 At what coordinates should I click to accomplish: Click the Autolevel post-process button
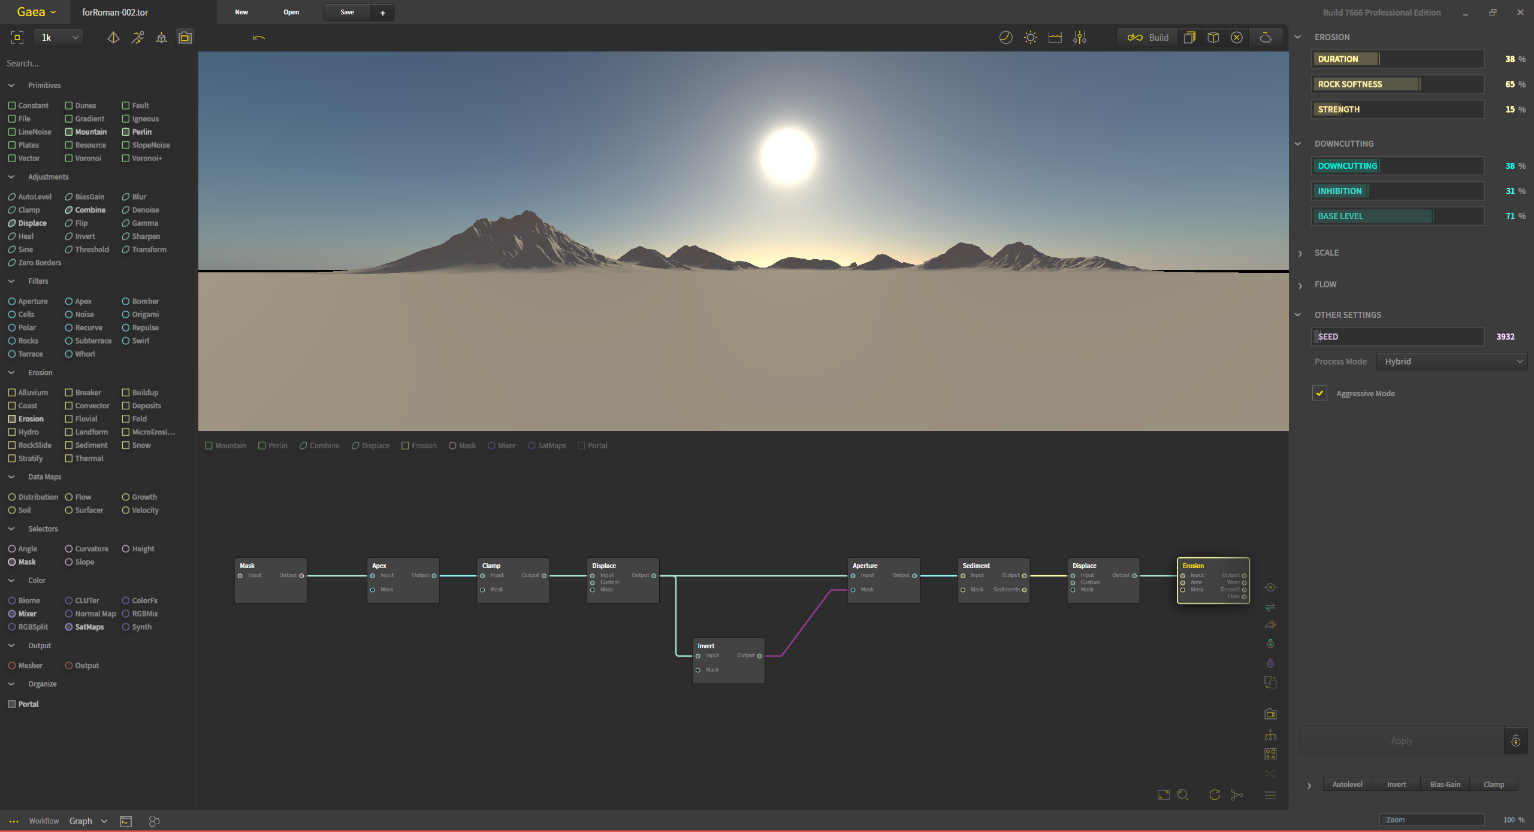pos(1347,784)
